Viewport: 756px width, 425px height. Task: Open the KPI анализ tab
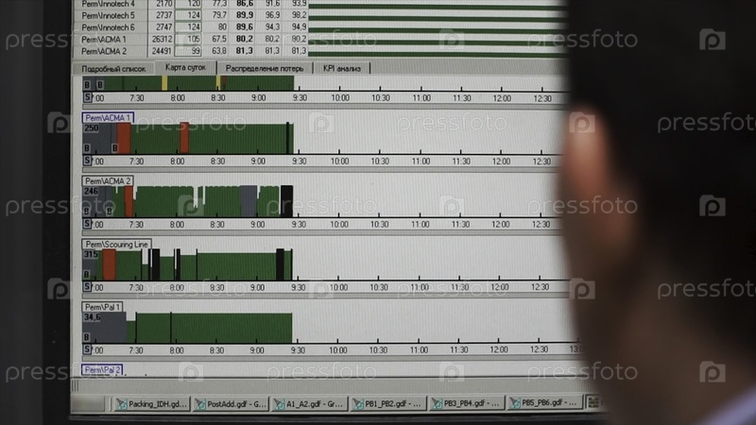(342, 69)
